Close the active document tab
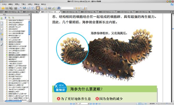This screenshot has width=174, height=105. 59,12
